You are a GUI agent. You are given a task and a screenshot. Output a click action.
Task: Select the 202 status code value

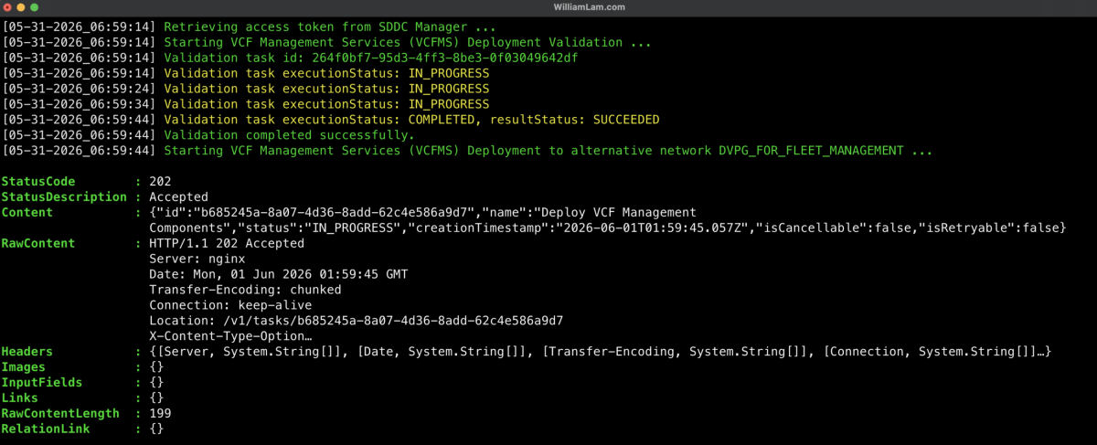point(160,182)
